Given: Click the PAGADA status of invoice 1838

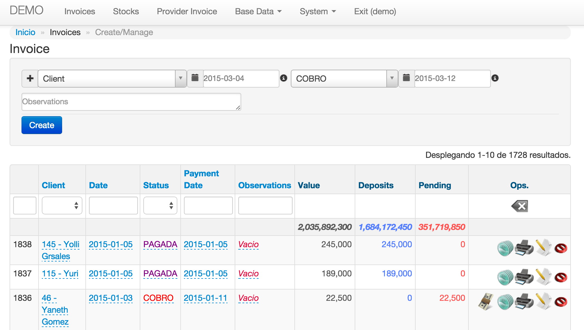Looking at the screenshot, I should point(160,244).
